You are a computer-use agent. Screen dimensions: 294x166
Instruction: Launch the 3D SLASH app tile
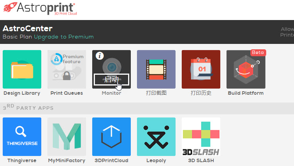(201, 137)
